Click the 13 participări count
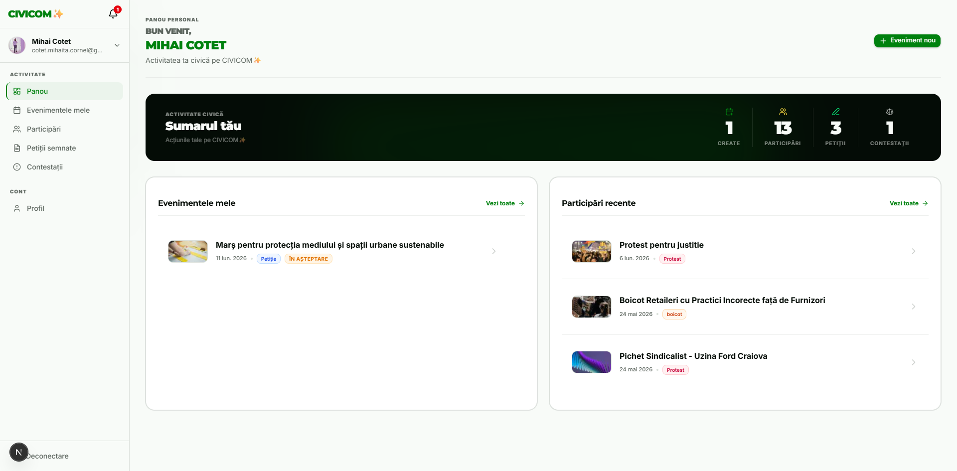Screen dimensions: 957x471 tap(783, 128)
